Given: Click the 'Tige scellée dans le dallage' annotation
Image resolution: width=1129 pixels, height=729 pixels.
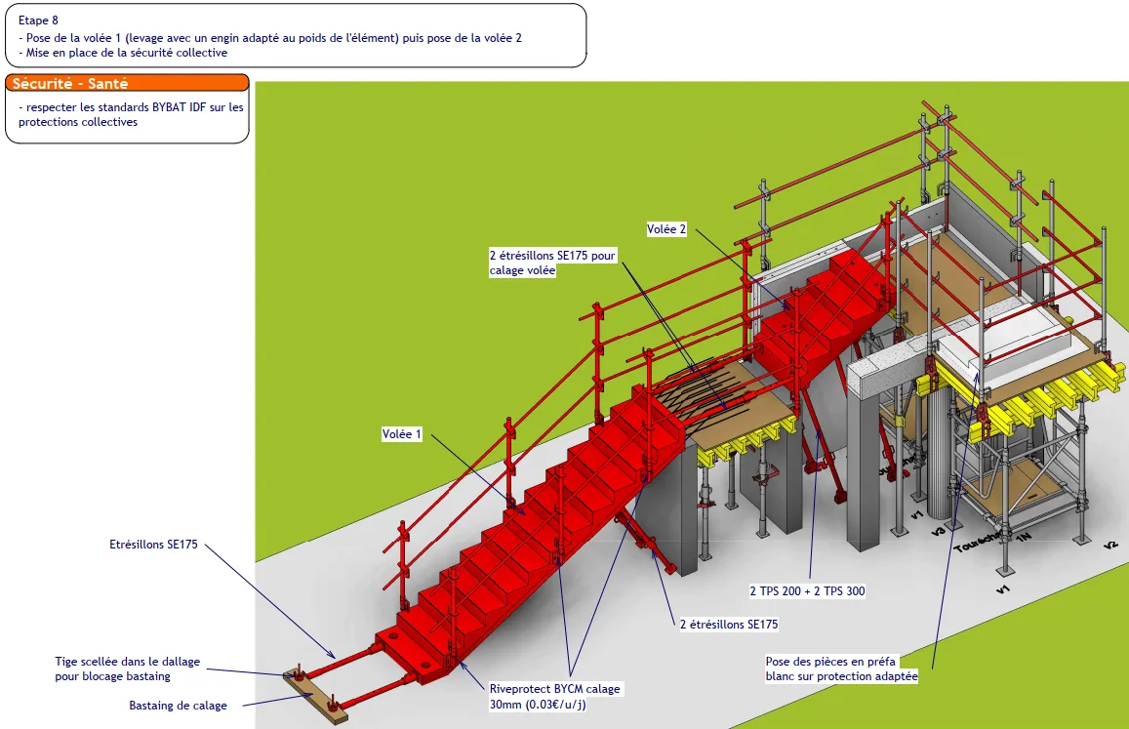Looking at the screenshot, I should [x=128, y=668].
